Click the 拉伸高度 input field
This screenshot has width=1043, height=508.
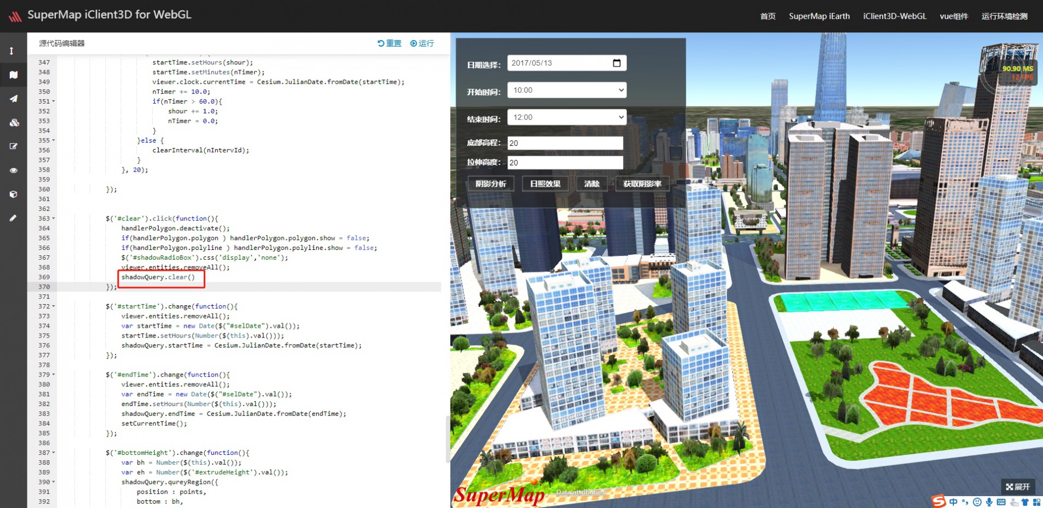coord(565,163)
